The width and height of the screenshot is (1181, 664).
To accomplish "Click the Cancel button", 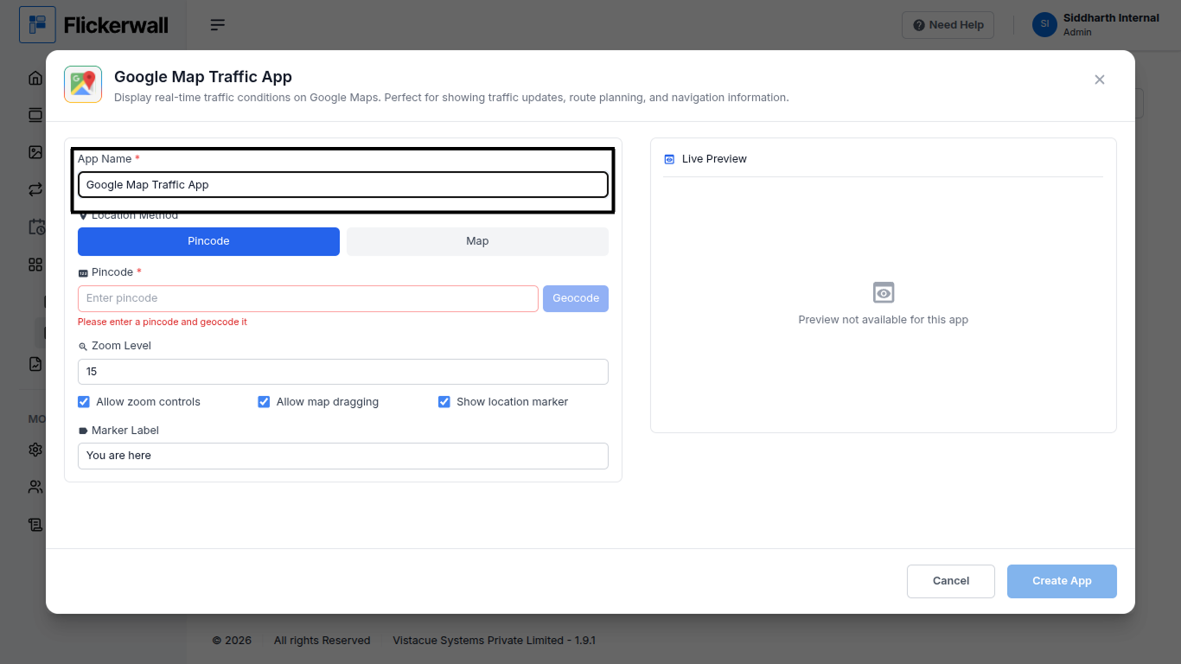I will click(951, 581).
